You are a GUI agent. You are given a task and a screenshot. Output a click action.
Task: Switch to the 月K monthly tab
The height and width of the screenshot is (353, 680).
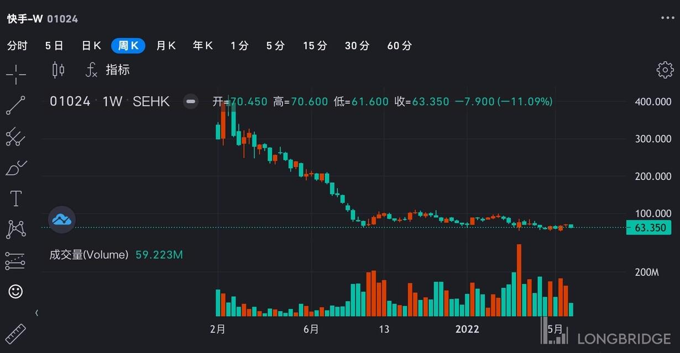[x=166, y=46]
